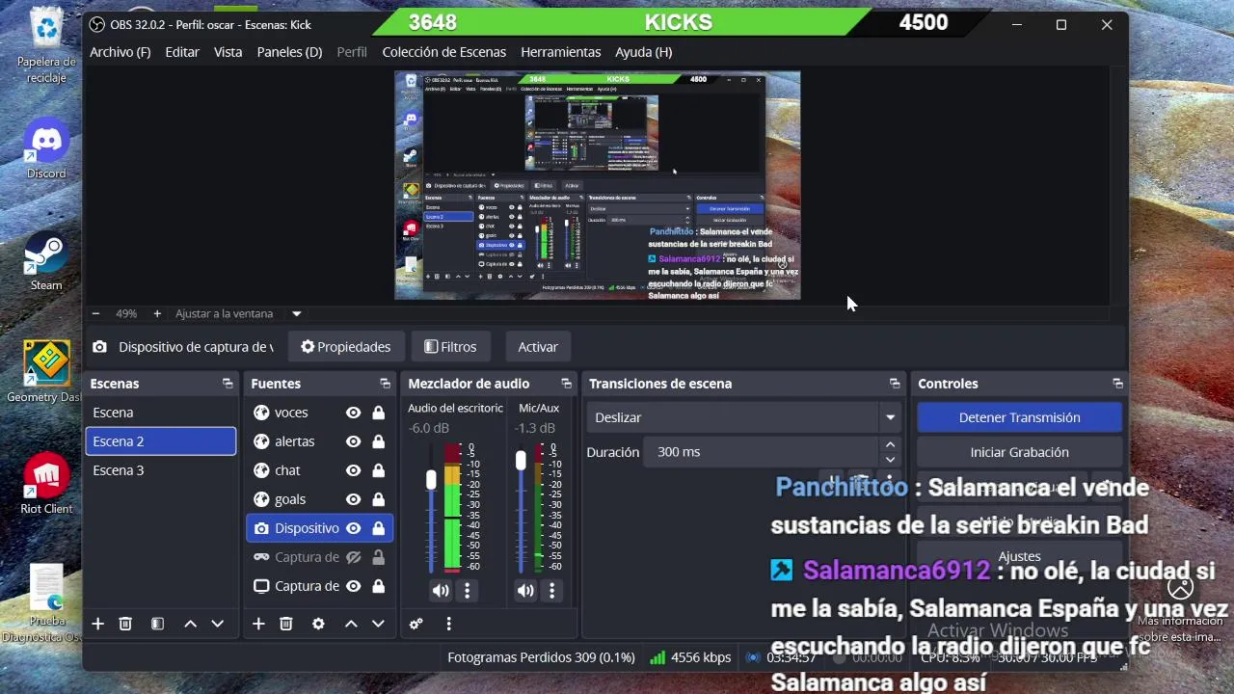Hide the goals source
Image resolution: width=1234 pixels, height=694 pixels.
pyautogui.click(x=353, y=499)
